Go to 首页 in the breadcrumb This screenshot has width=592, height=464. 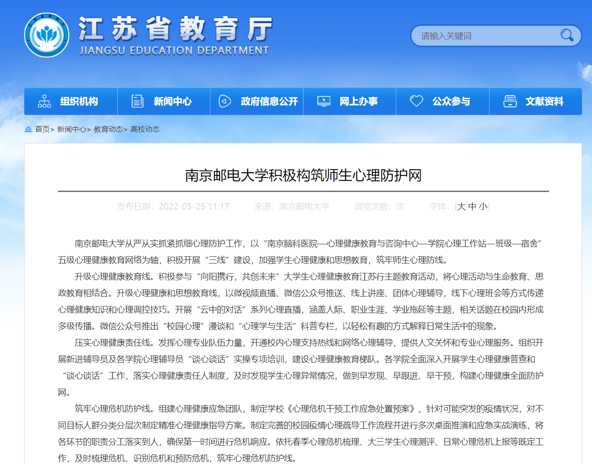(x=42, y=129)
